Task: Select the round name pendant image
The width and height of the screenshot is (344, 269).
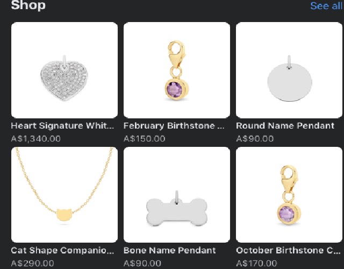Action: [289, 70]
